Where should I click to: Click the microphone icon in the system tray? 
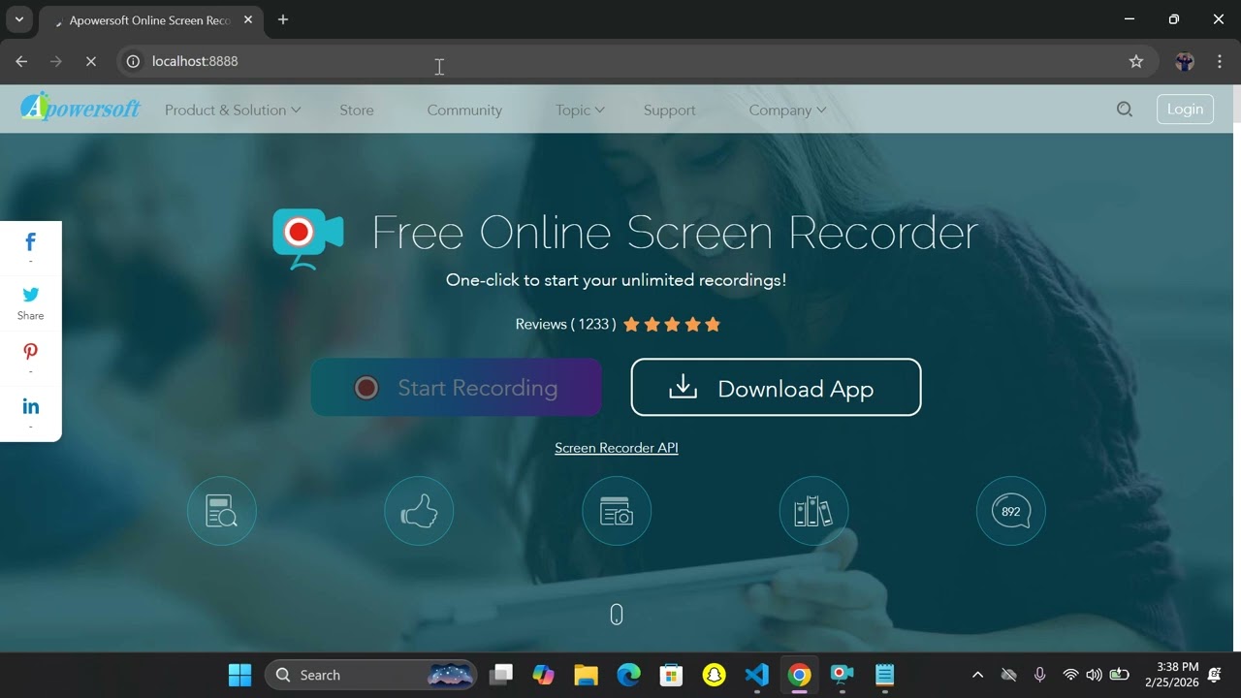click(x=1039, y=675)
